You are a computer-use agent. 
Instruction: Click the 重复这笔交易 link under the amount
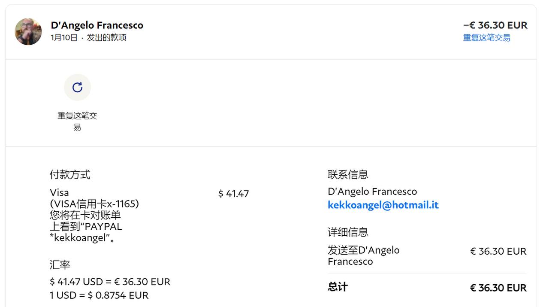click(486, 38)
